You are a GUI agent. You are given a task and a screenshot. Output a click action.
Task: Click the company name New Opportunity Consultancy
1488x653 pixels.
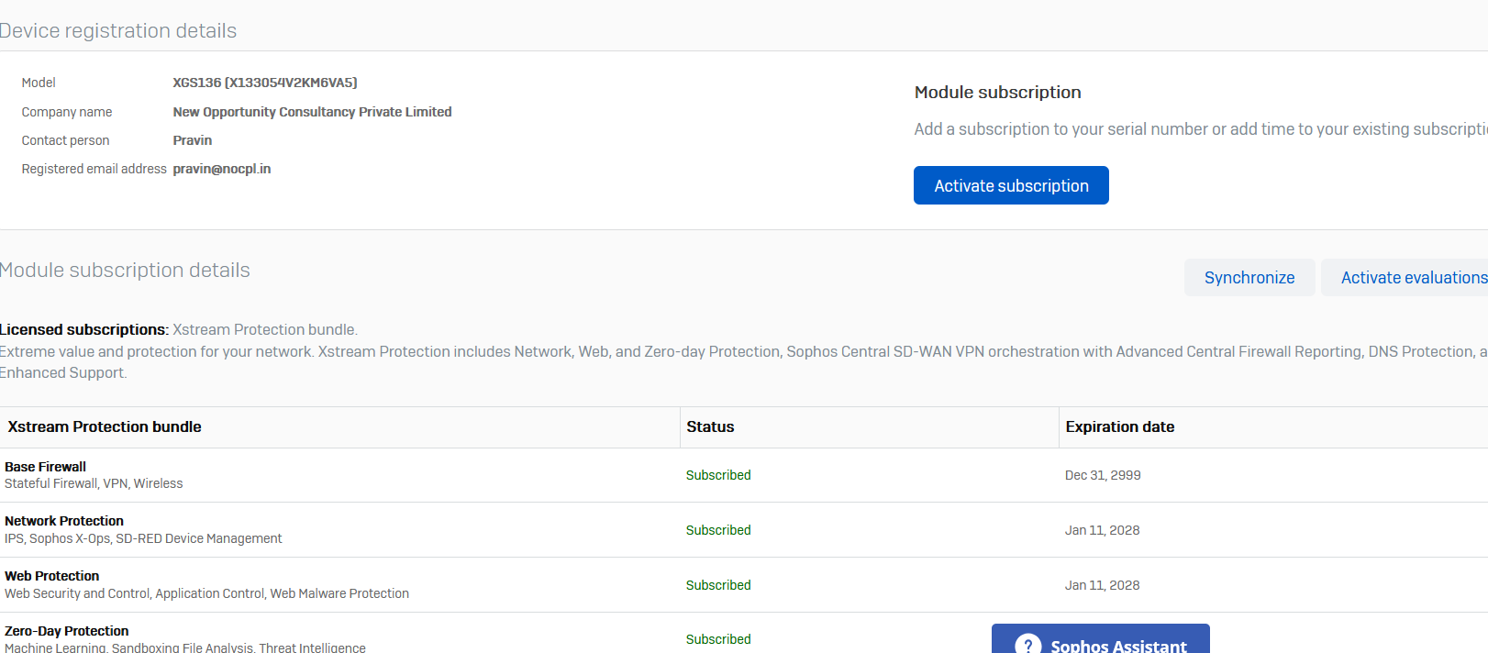[312, 112]
